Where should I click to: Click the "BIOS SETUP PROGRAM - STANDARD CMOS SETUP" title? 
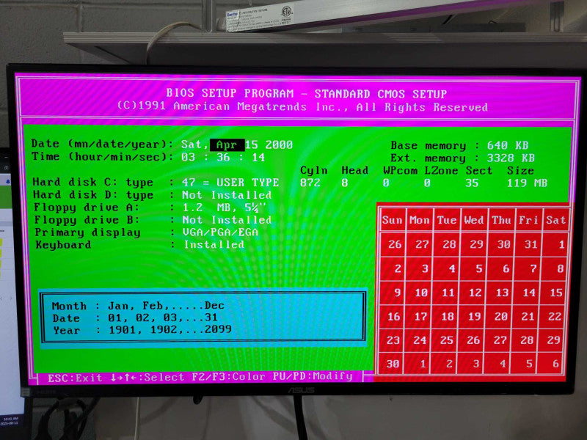click(307, 94)
